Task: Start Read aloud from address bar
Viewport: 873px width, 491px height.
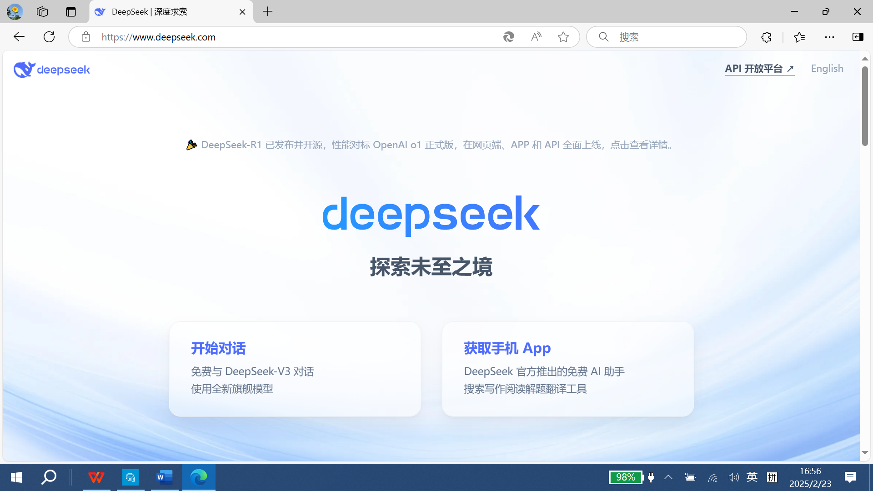Action: click(536, 37)
